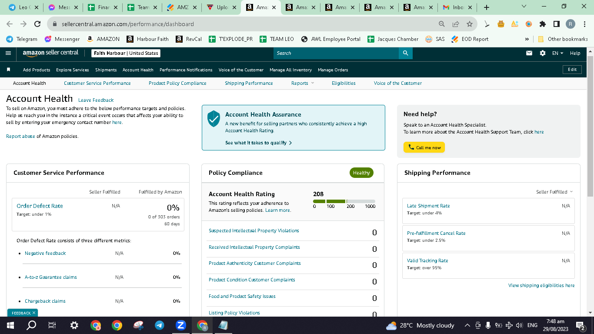The width and height of the screenshot is (594, 334).
Task: Open the Eligibilities tab
Action: click(x=344, y=83)
